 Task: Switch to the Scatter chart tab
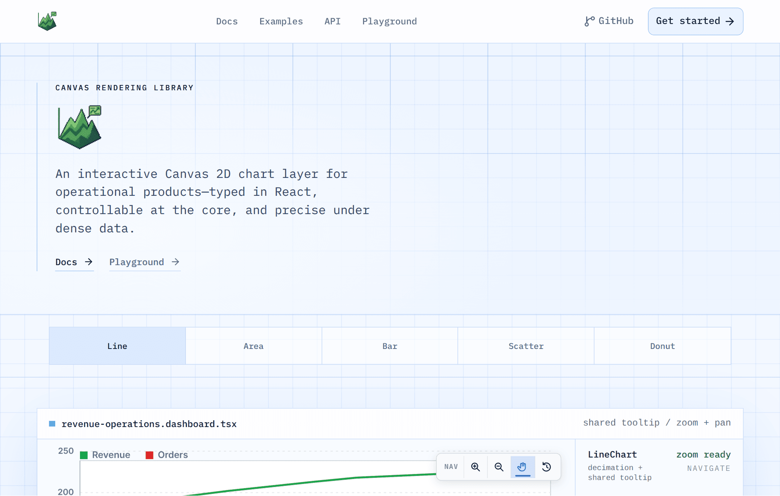point(526,346)
